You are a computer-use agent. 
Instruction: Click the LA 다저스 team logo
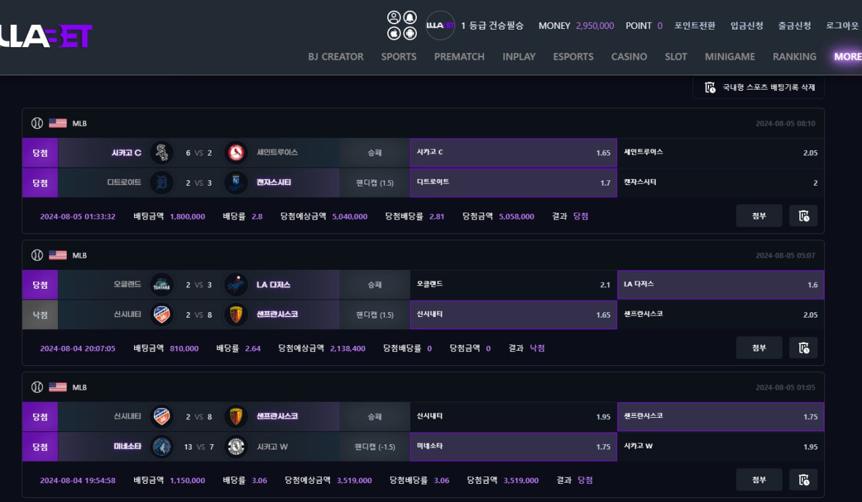236,285
